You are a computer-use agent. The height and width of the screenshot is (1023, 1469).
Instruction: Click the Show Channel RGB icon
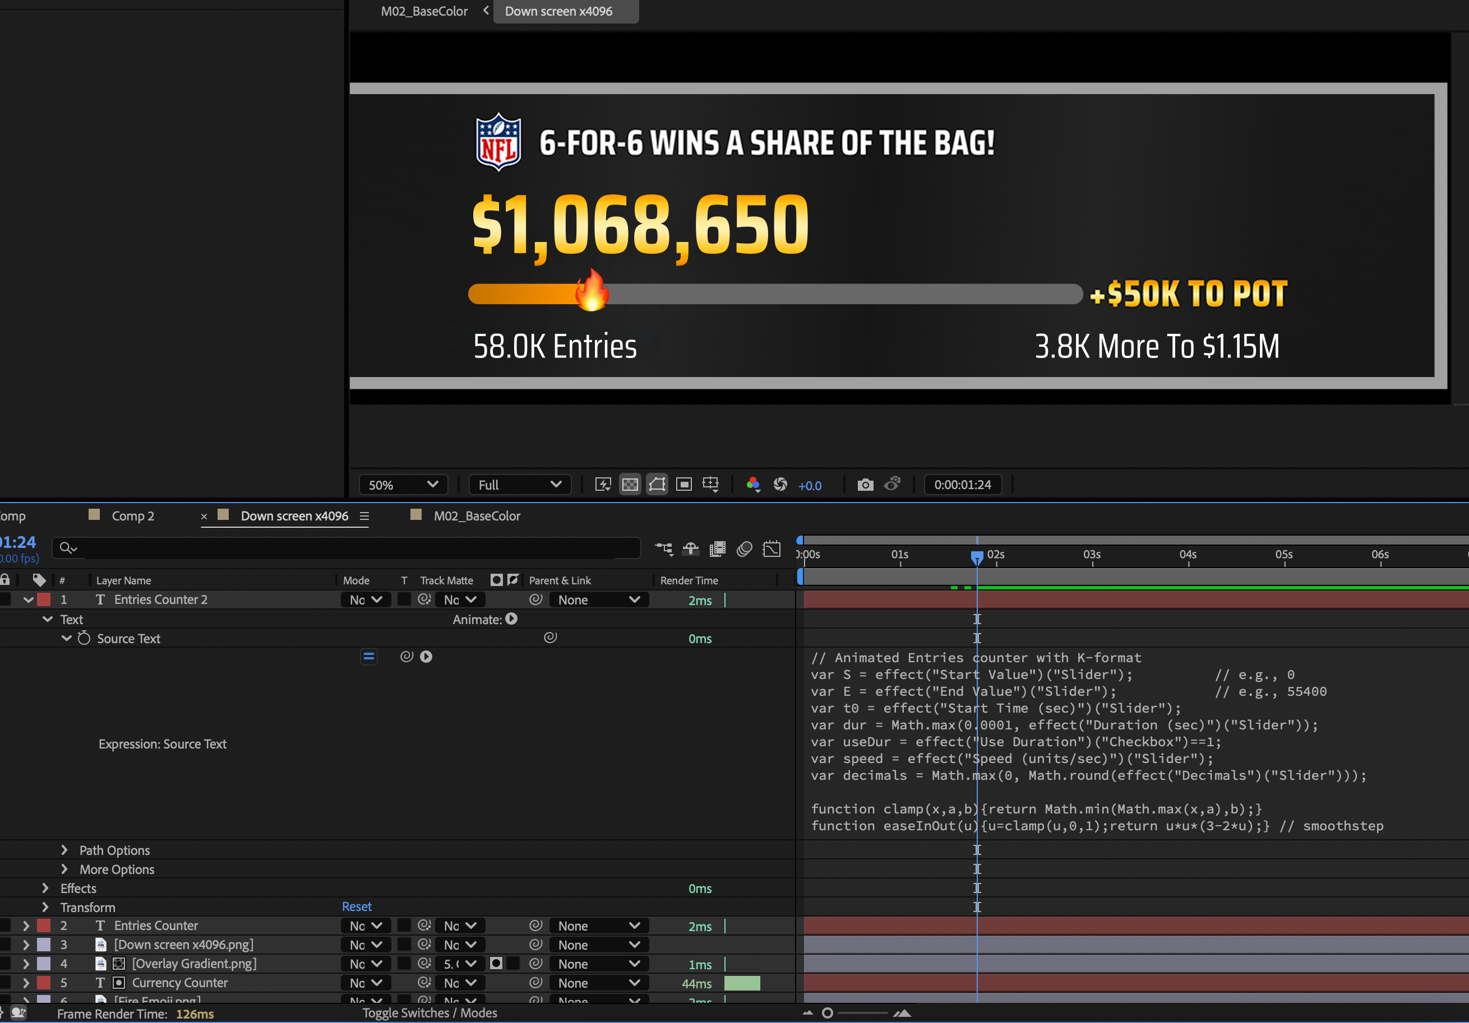(x=753, y=485)
